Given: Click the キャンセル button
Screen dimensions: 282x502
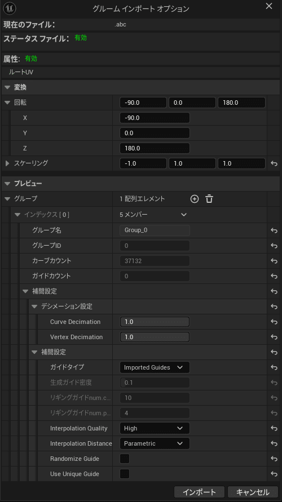Looking at the screenshot, I should pos(253,492).
